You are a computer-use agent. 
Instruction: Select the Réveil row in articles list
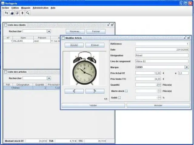[32, 88]
